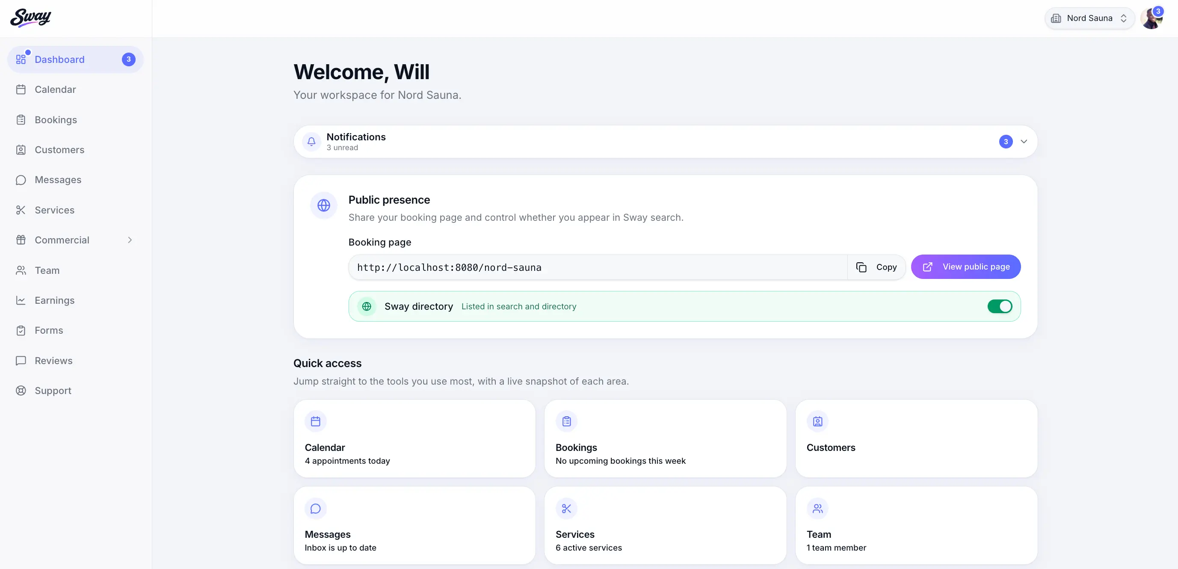Expand the Commercial submenu chevron
The width and height of the screenshot is (1178, 569).
[130, 240]
